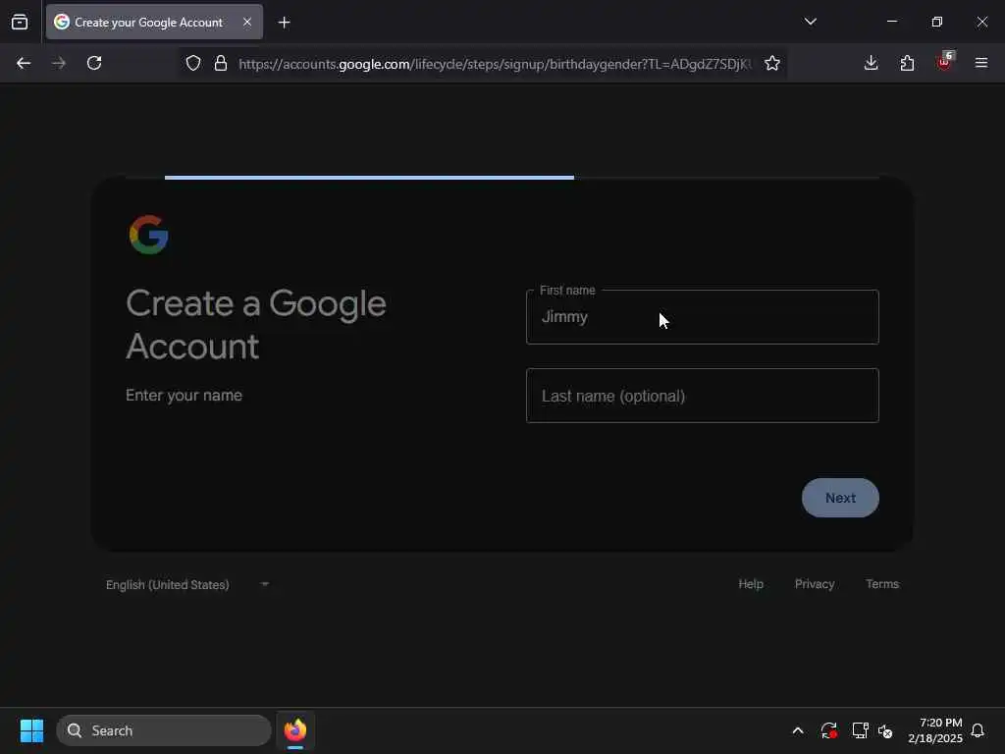
Task: Open Firefox View recent browsing icon
Action: (20, 22)
